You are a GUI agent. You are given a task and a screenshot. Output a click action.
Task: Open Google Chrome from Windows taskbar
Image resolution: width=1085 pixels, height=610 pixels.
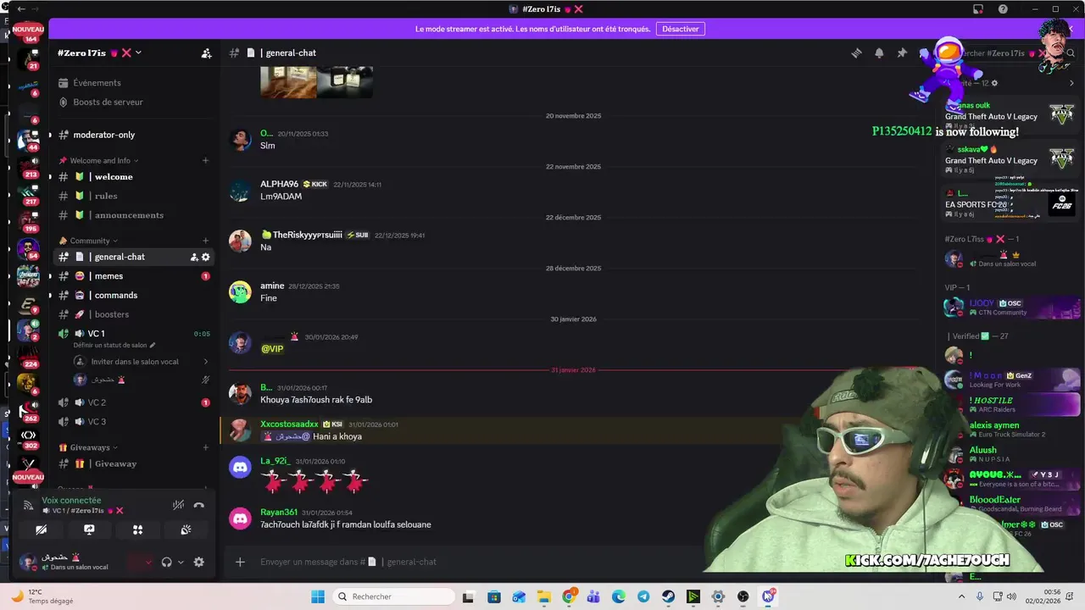click(569, 596)
